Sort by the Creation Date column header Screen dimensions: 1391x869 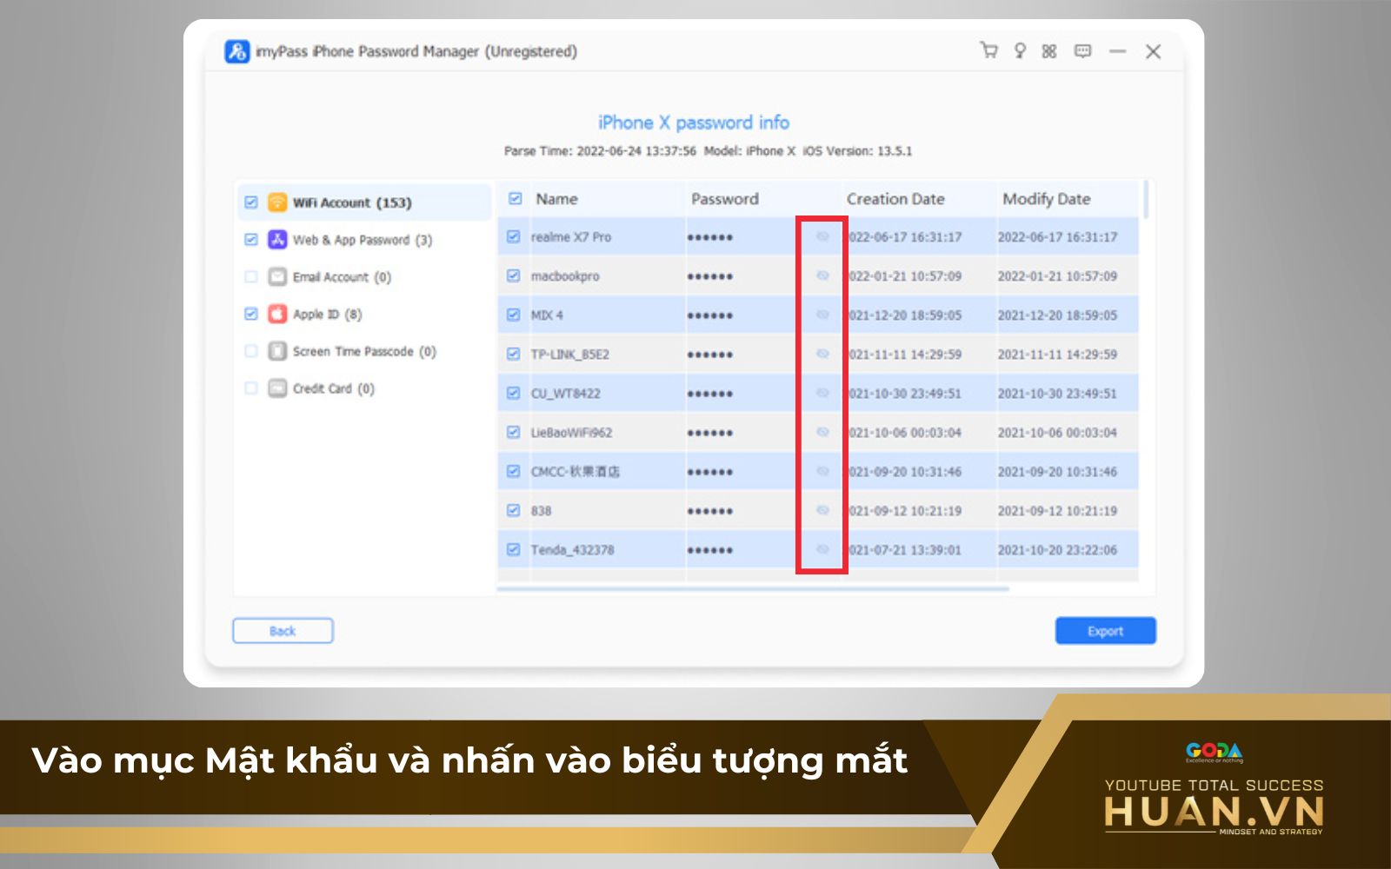(895, 199)
